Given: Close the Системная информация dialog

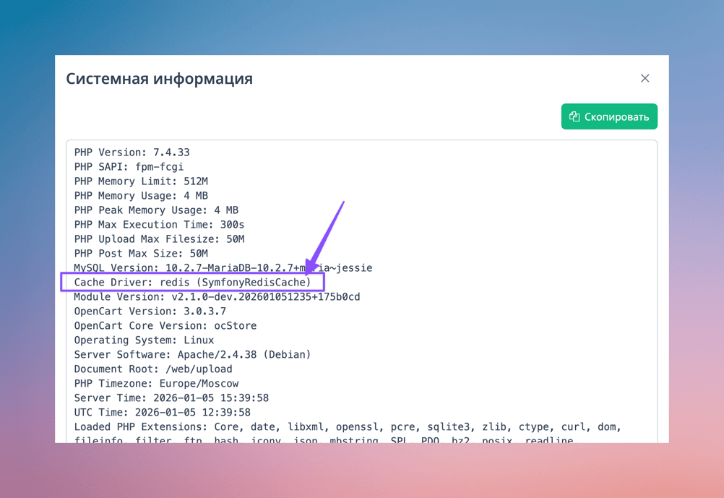Looking at the screenshot, I should (x=645, y=78).
